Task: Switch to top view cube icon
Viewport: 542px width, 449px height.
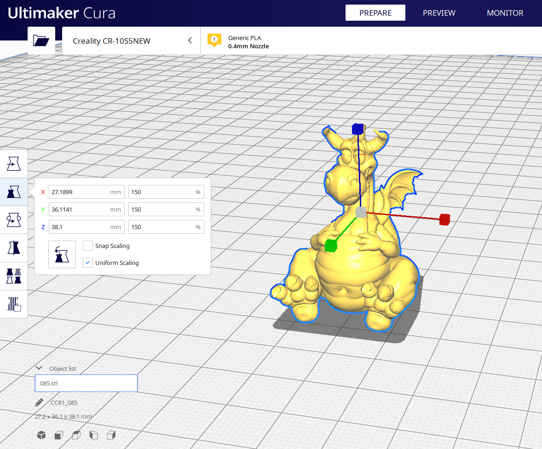Action: click(76, 435)
